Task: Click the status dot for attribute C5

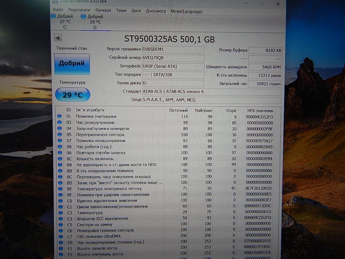Action: 61,225
